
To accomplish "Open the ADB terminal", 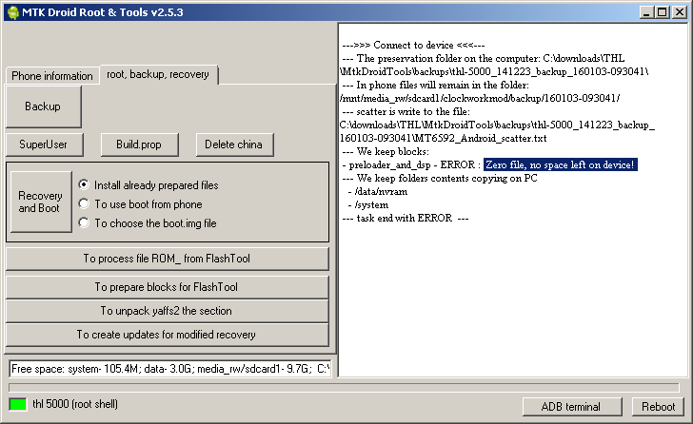I will coord(572,406).
